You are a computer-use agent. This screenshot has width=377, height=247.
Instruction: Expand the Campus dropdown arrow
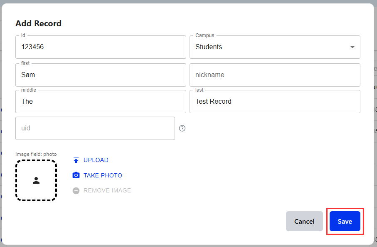352,47
